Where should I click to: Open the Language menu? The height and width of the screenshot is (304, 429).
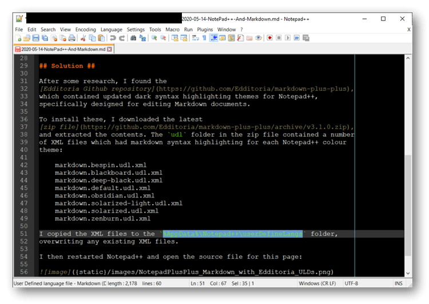(112, 30)
